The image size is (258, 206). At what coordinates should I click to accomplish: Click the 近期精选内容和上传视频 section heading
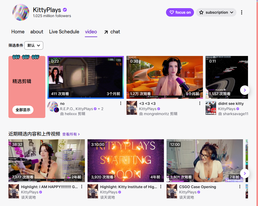coord(34,134)
